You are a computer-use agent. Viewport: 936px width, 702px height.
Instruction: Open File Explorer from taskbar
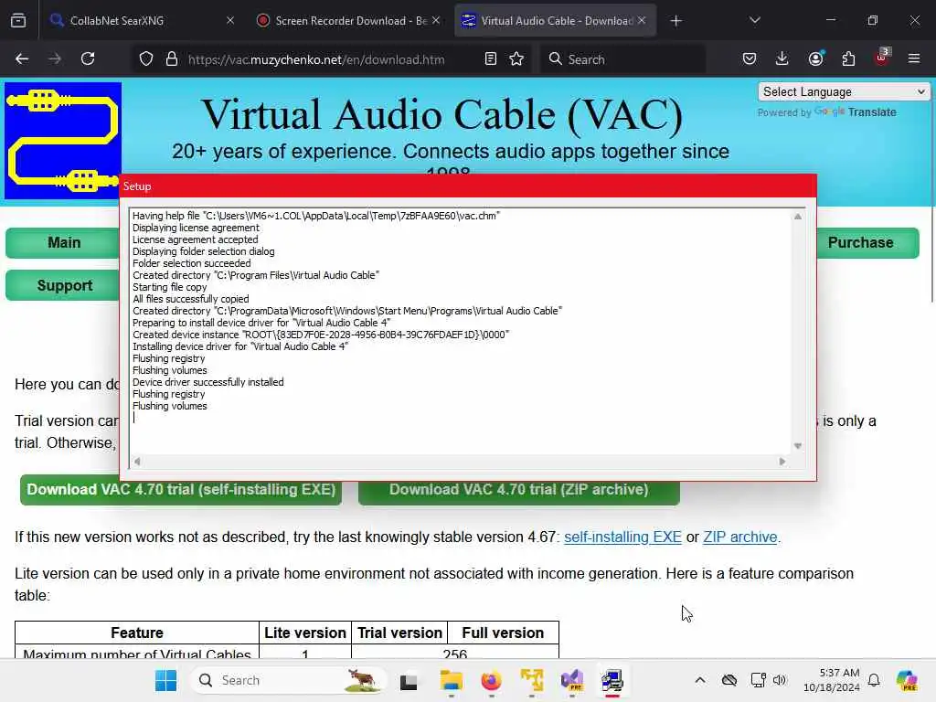pyautogui.click(x=452, y=680)
